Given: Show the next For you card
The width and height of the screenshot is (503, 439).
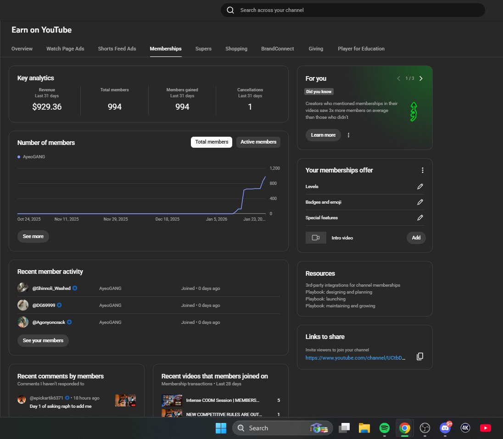Looking at the screenshot, I should [x=421, y=78].
